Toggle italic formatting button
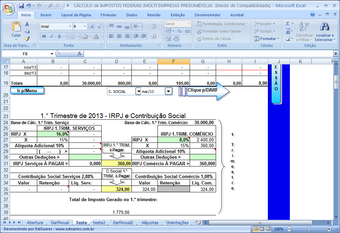Screen dimensions: 340x233 (x=51, y=36)
